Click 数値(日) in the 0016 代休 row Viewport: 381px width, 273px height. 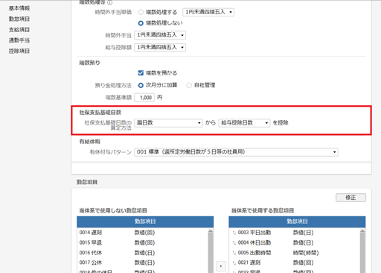point(144,253)
